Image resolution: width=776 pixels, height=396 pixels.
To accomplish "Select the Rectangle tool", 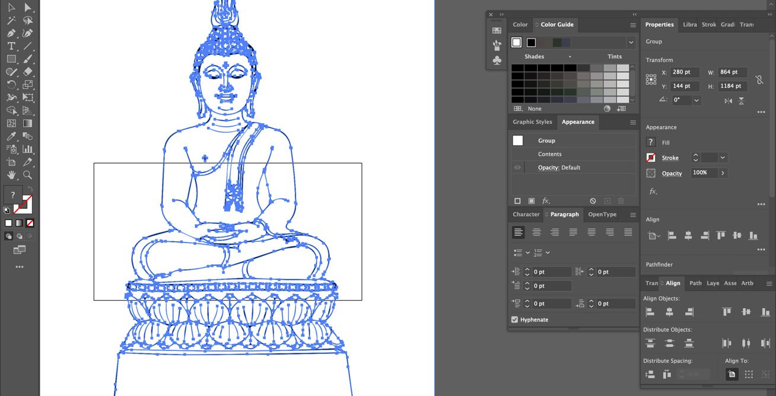I will pyautogui.click(x=11, y=59).
